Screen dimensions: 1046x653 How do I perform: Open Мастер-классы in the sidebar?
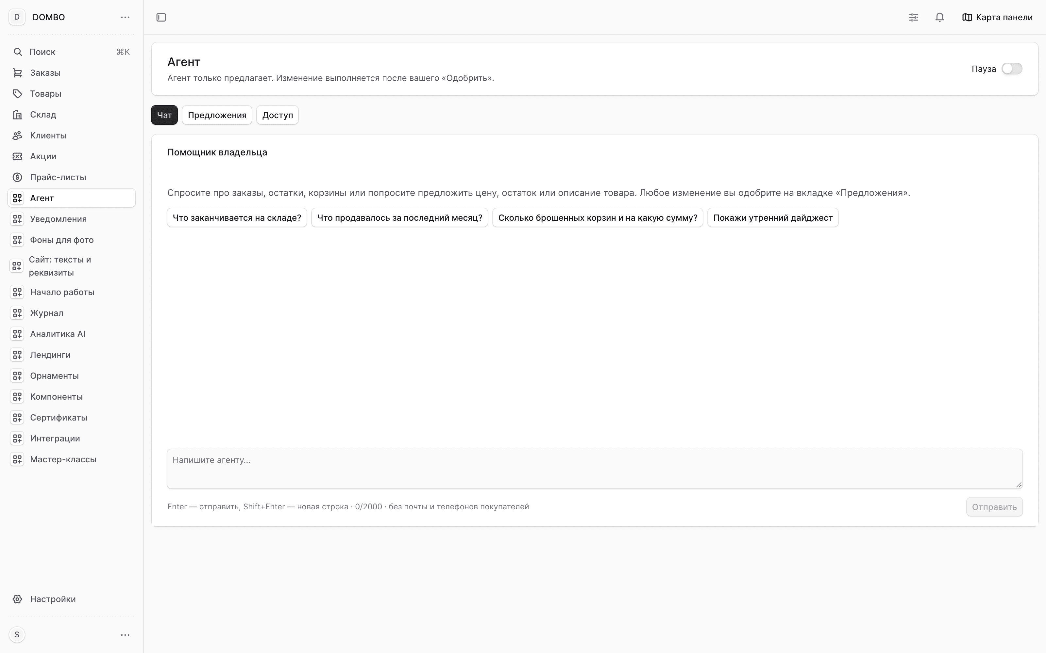point(72,459)
